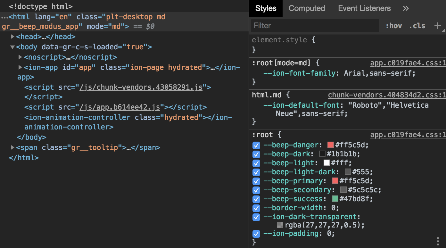
Task: Expand the gr__tooltip span node
Action: pyautogui.click(x=13, y=147)
